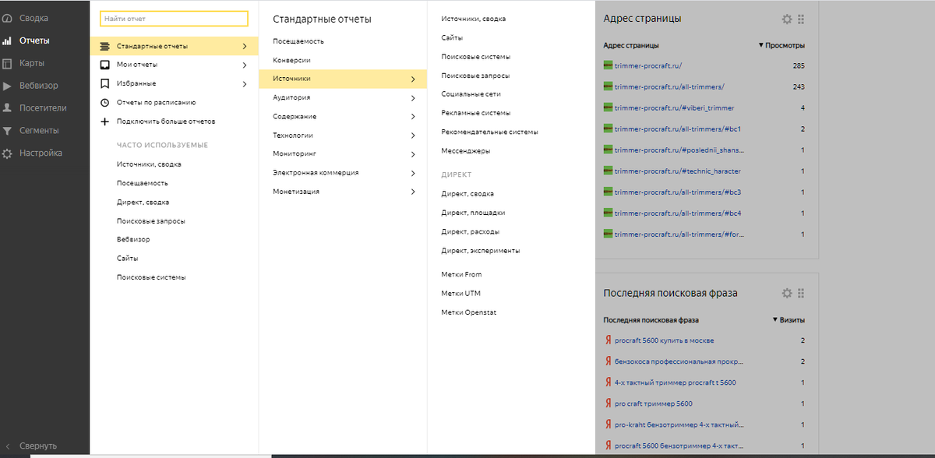
Task: Open Поисковые запросы in third column
Action: [x=475, y=76]
